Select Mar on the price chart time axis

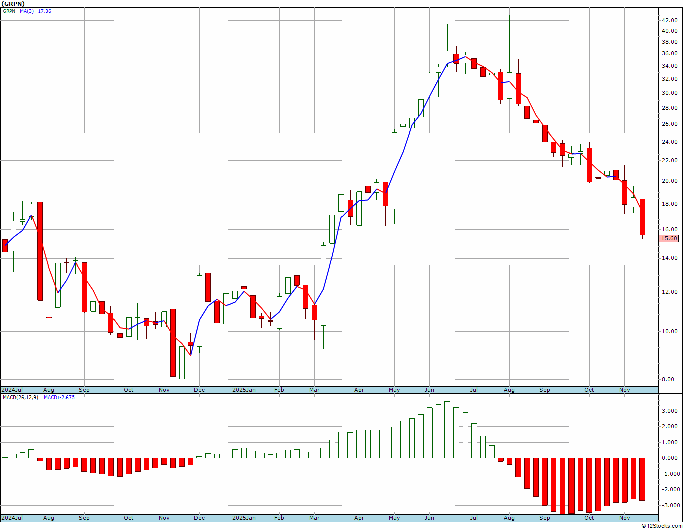[315, 390]
